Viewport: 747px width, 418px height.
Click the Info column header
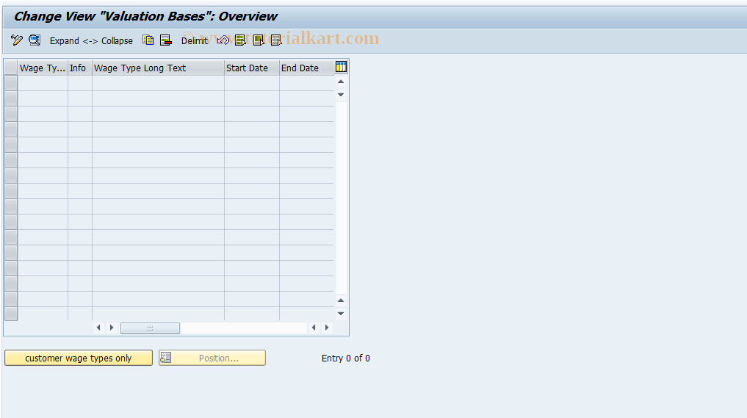pyautogui.click(x=80, y=68)
